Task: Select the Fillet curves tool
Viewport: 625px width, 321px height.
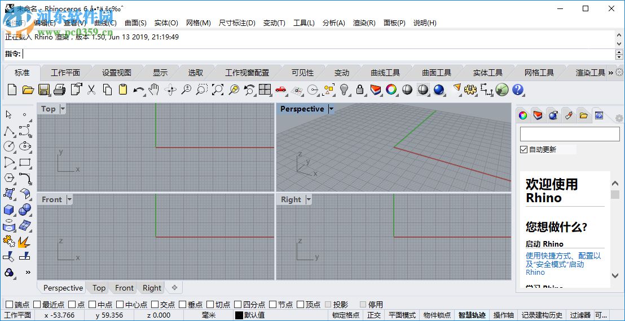Action: click(x=25, y=178)
